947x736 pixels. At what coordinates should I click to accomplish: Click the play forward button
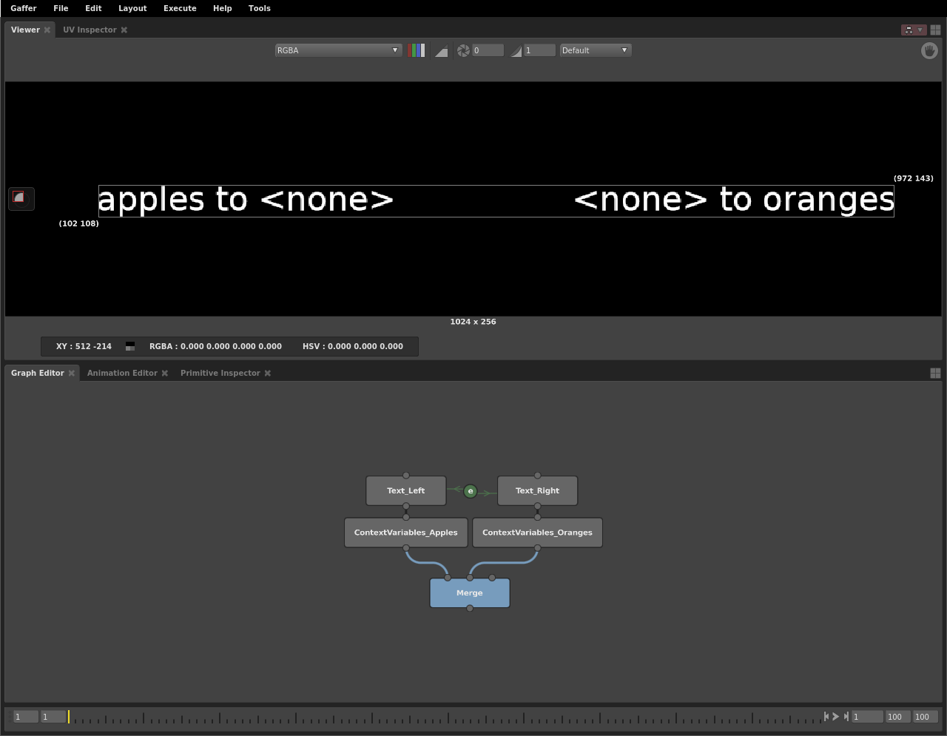click(x=836, y=716)
